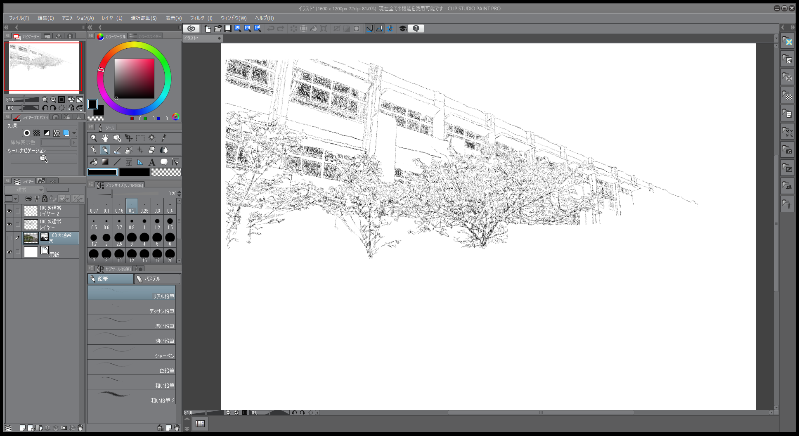Pick transparent color checkered swatch

pos(166,172)
